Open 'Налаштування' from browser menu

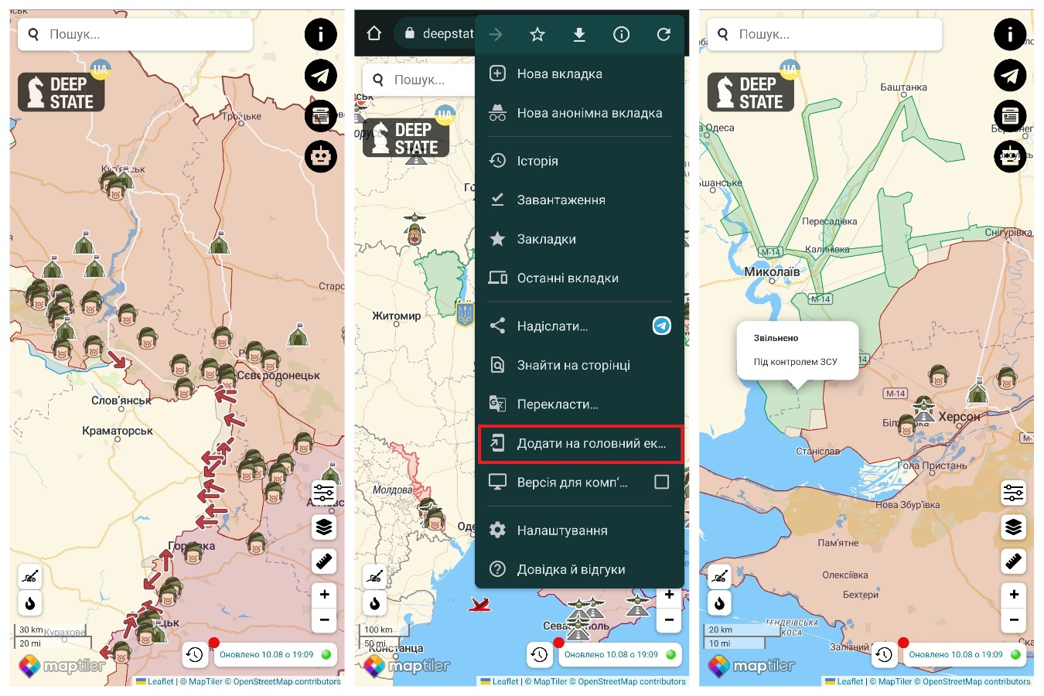(x=580, y=531)
